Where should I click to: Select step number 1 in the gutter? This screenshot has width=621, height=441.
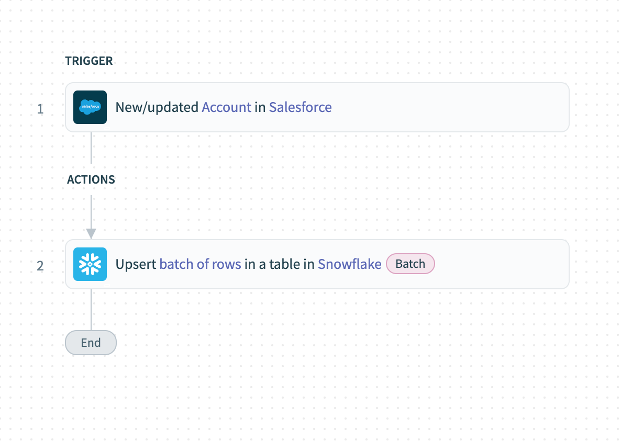tap(40, 109)
